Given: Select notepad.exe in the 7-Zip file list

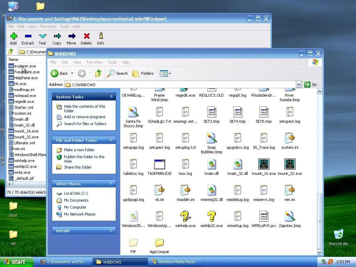Looking at the screenshot, I should coord(25,96).
